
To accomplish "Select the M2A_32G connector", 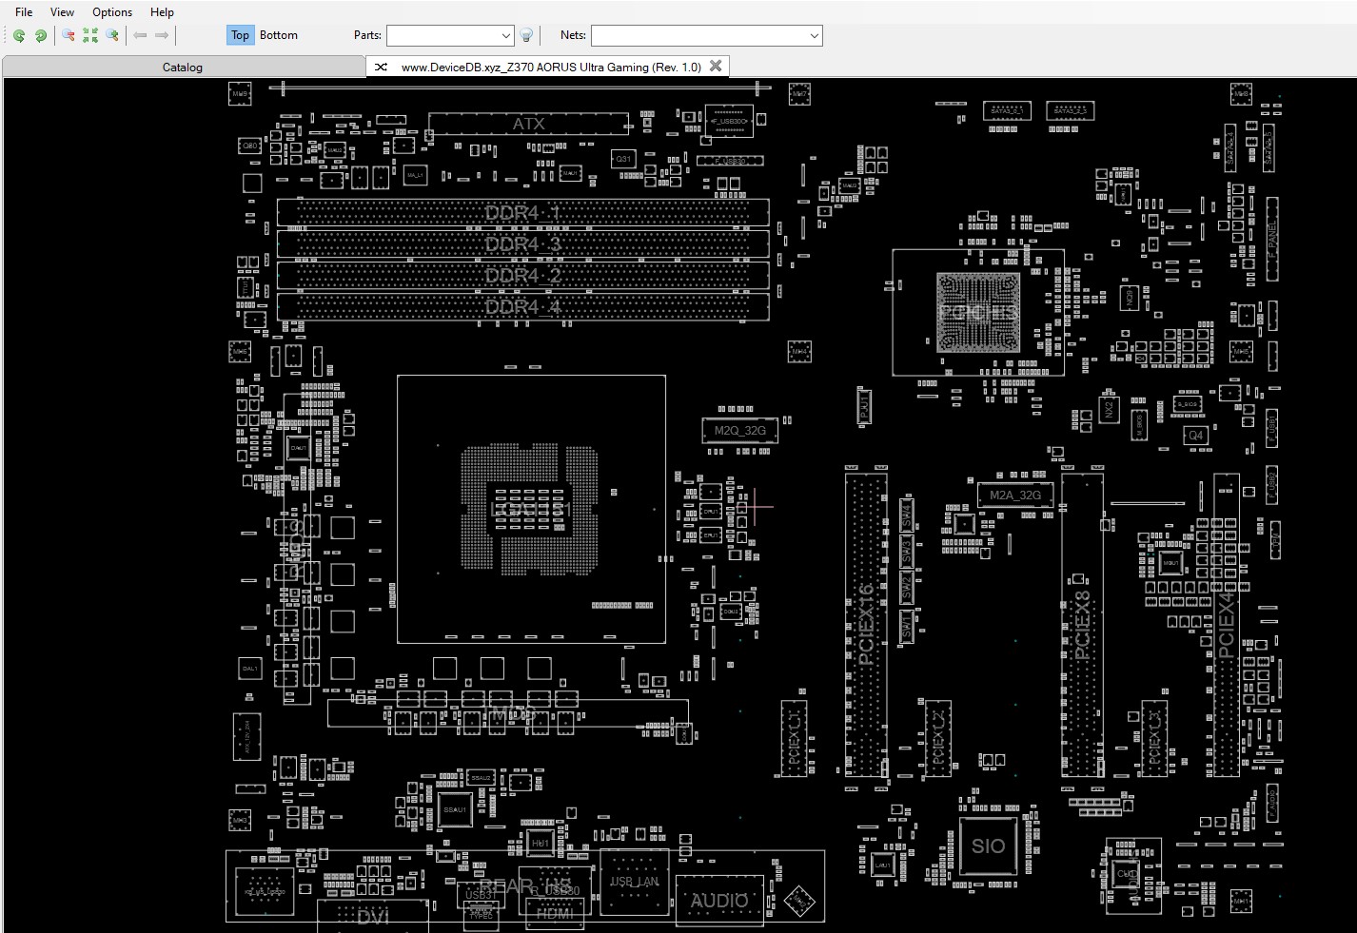I will [x=1015, y=495].
